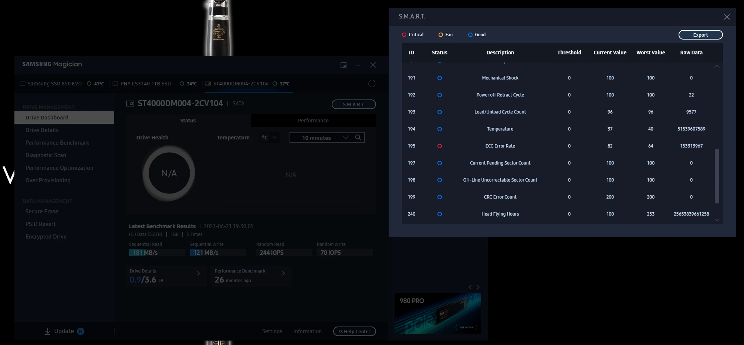Click status icon for Head Flying Hours
The width and height of the screenshot is (744, 345).
point(439,214)
